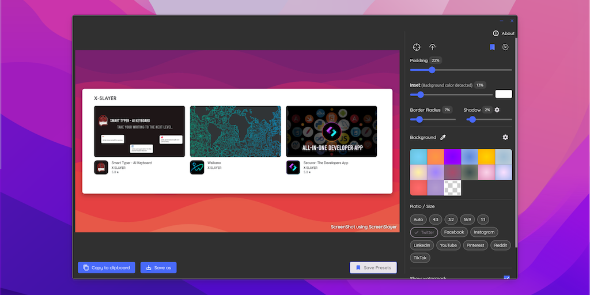The image size is (590, 295).
Task: Select the orange background swatch
Action: (x=436, y=157)
